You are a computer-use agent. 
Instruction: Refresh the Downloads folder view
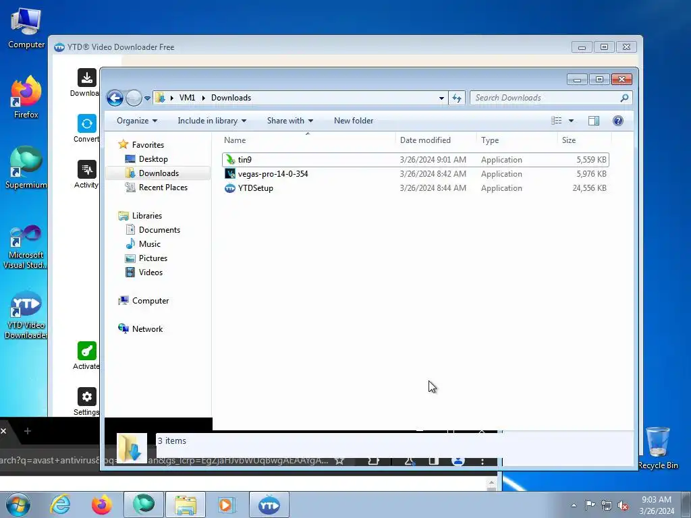[457, 98]
